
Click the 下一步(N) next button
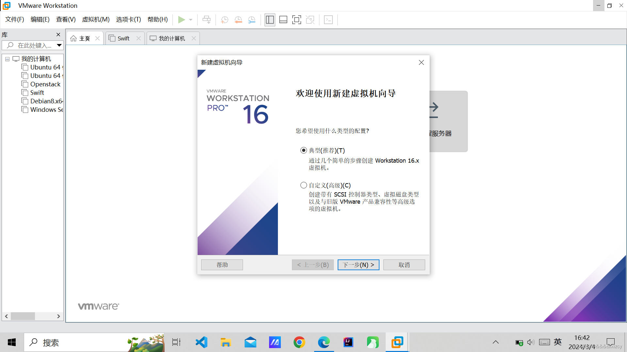click(358, 265)
